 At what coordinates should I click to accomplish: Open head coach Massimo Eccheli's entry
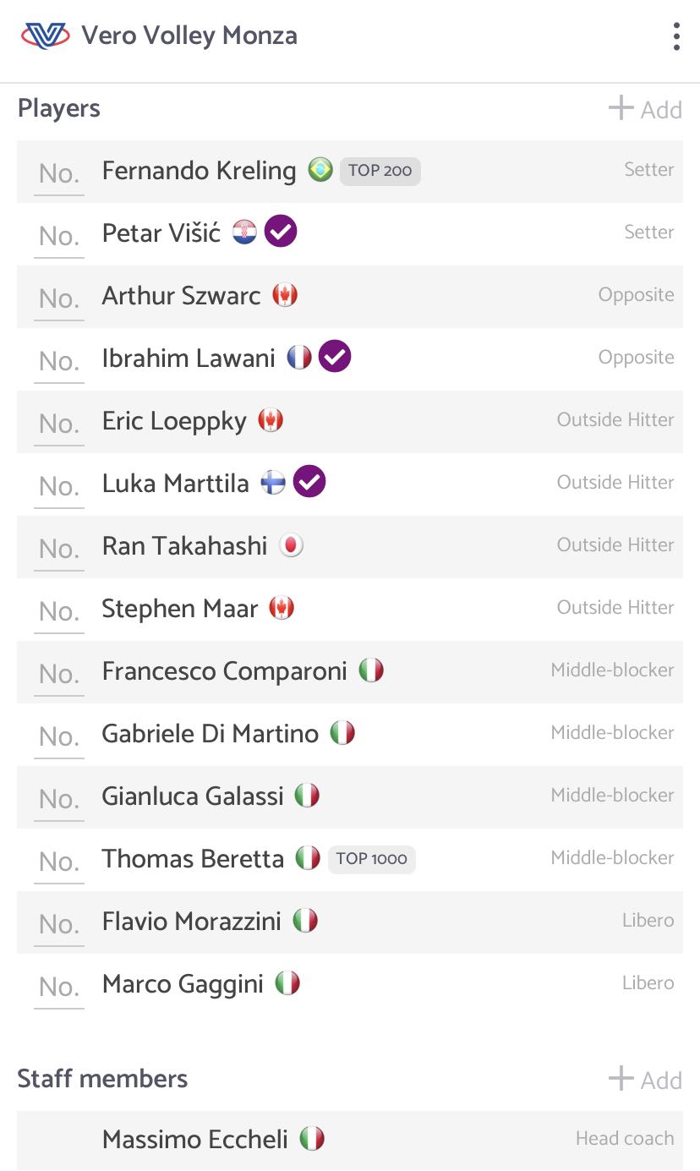[350, 1141]
